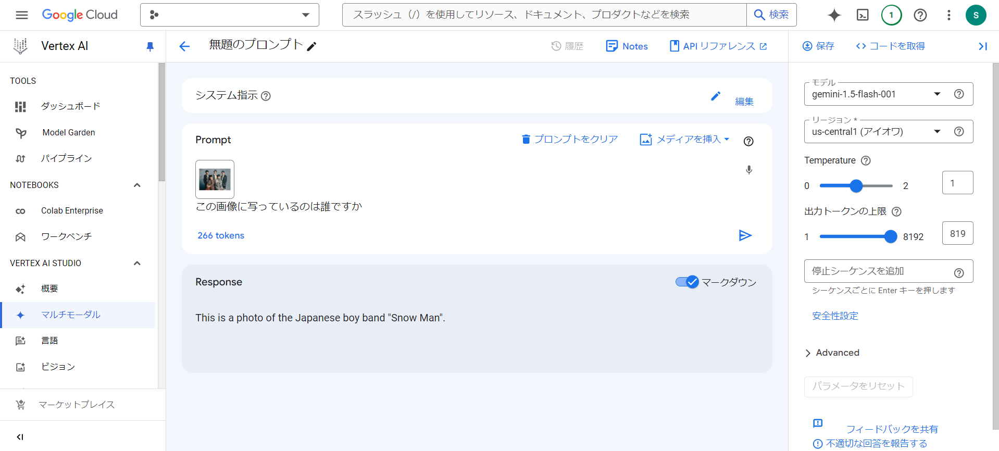Click the システム指示 help icon

266,96
